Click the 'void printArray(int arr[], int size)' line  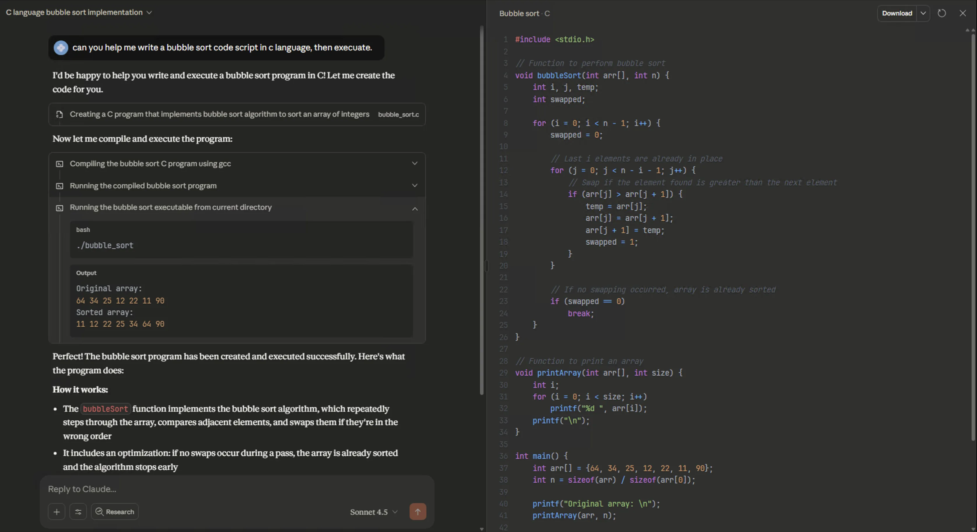click(599, 373)
